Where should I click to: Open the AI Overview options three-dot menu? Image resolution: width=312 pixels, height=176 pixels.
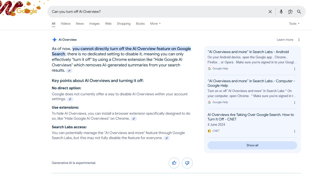point(299,39)
